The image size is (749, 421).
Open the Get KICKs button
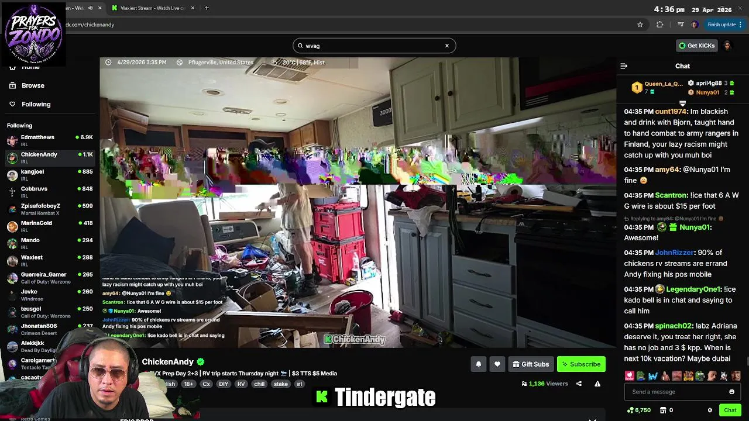pyautogui.click(x=696, y=46)
